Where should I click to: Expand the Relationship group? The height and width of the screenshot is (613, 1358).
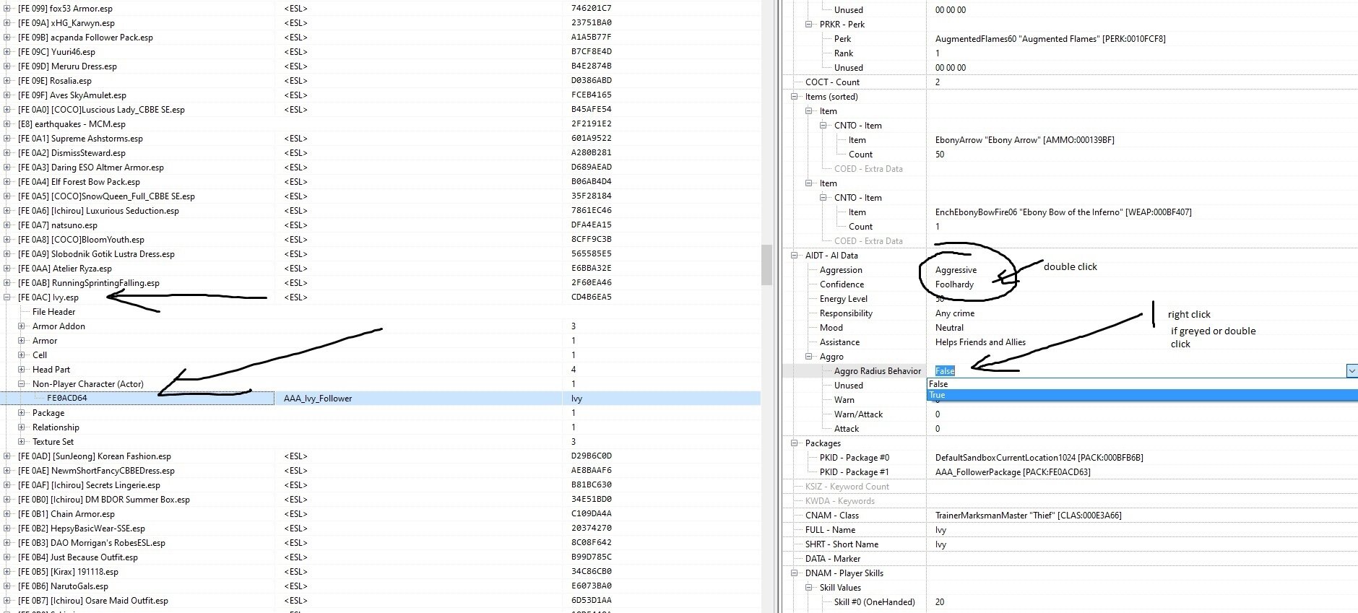pyautogui.click(x=22, y=427)
